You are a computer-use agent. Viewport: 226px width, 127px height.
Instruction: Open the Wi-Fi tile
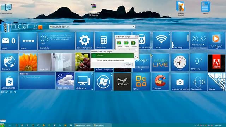click(x=161, y=41)
